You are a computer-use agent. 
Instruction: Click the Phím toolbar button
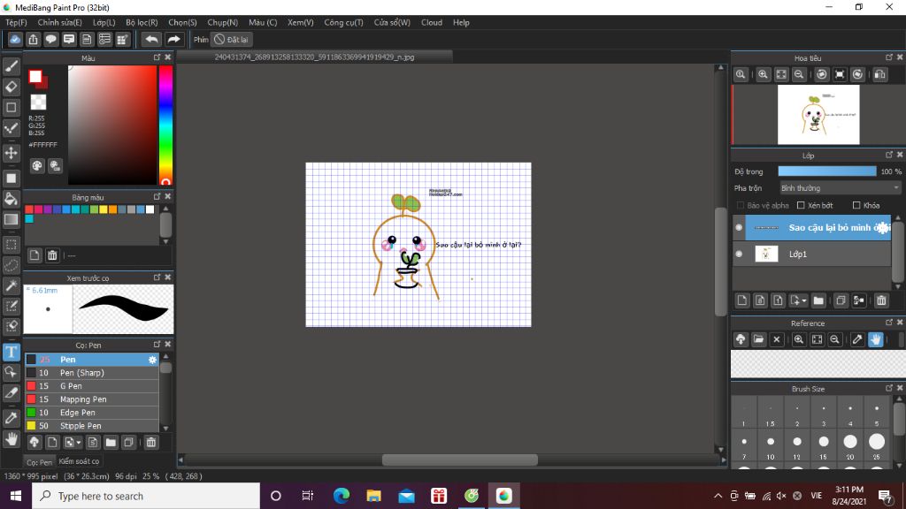(x=201, y=39)
